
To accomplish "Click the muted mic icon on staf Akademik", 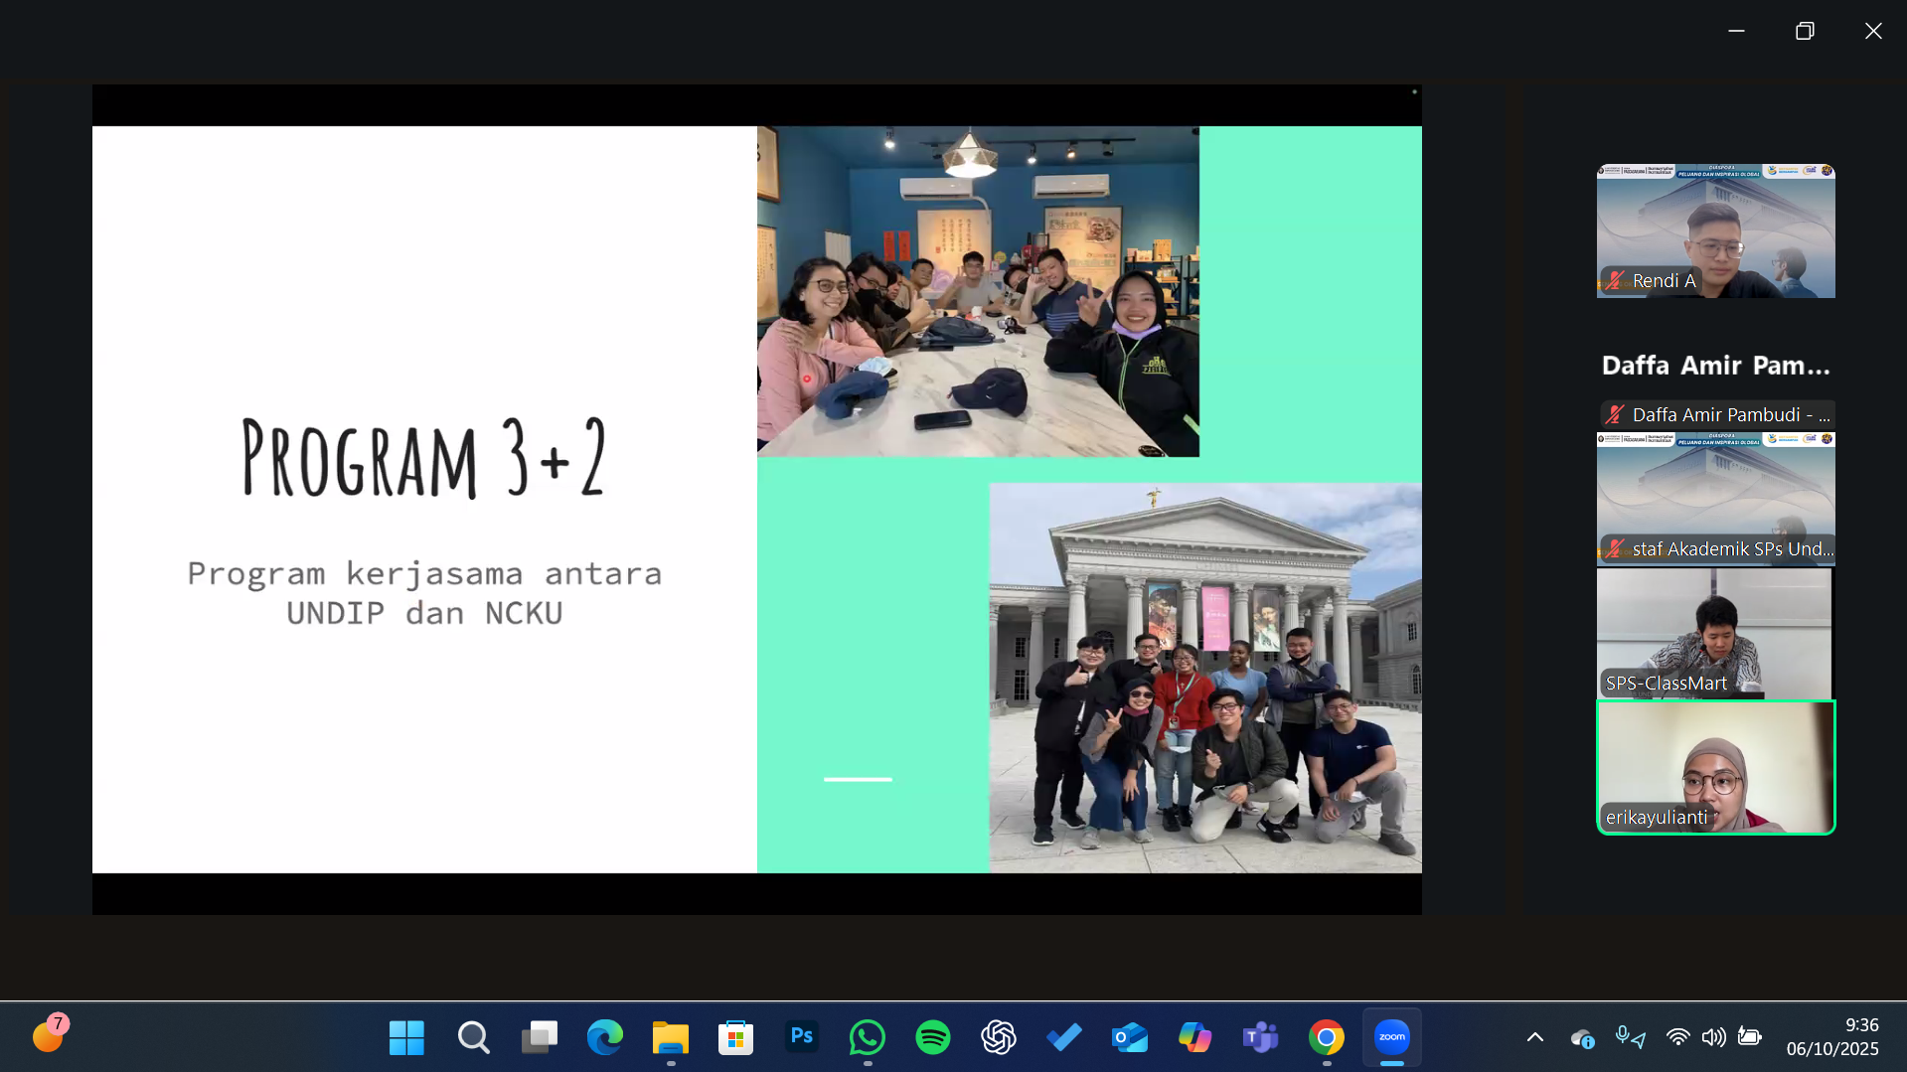I will 1616,548.
